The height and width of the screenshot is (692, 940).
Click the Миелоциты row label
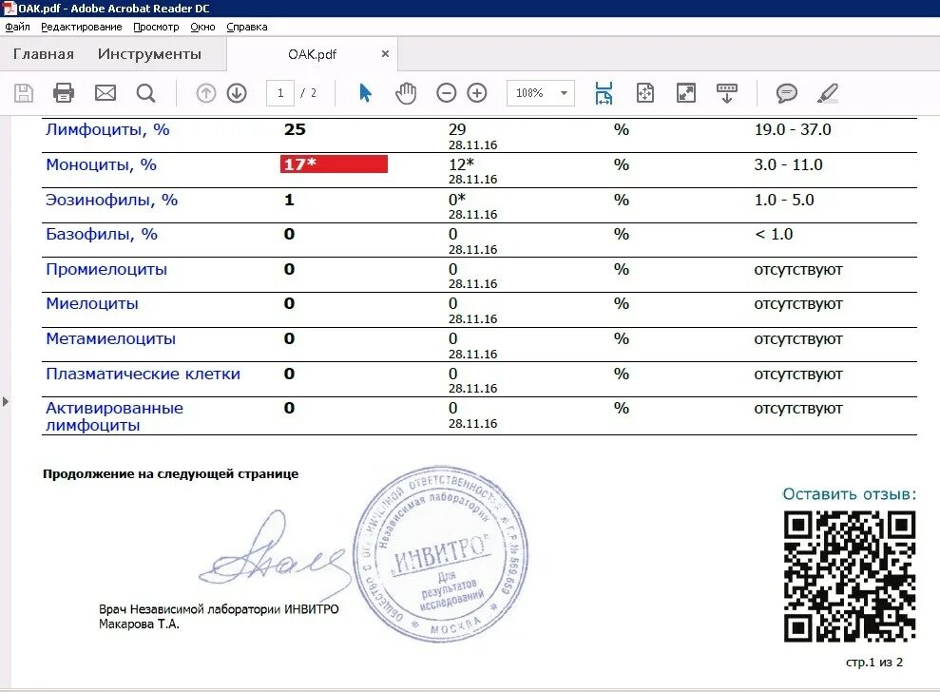92,303
